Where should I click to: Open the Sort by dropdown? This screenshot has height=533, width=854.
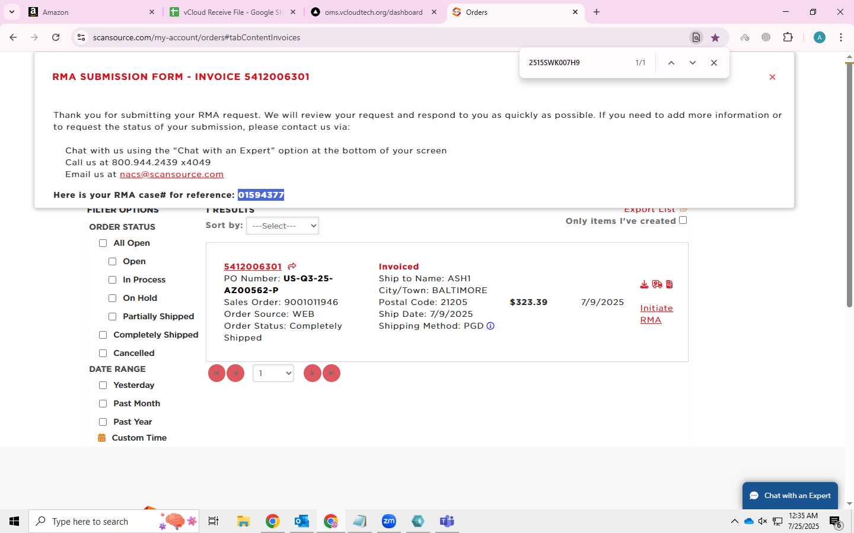[282, 226]
